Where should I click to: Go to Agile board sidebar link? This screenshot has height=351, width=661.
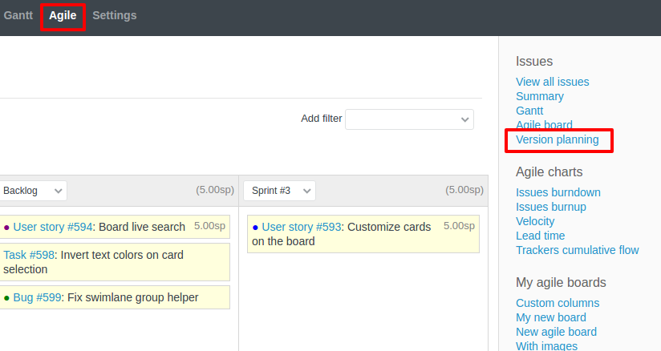click(x=544, y=125)
